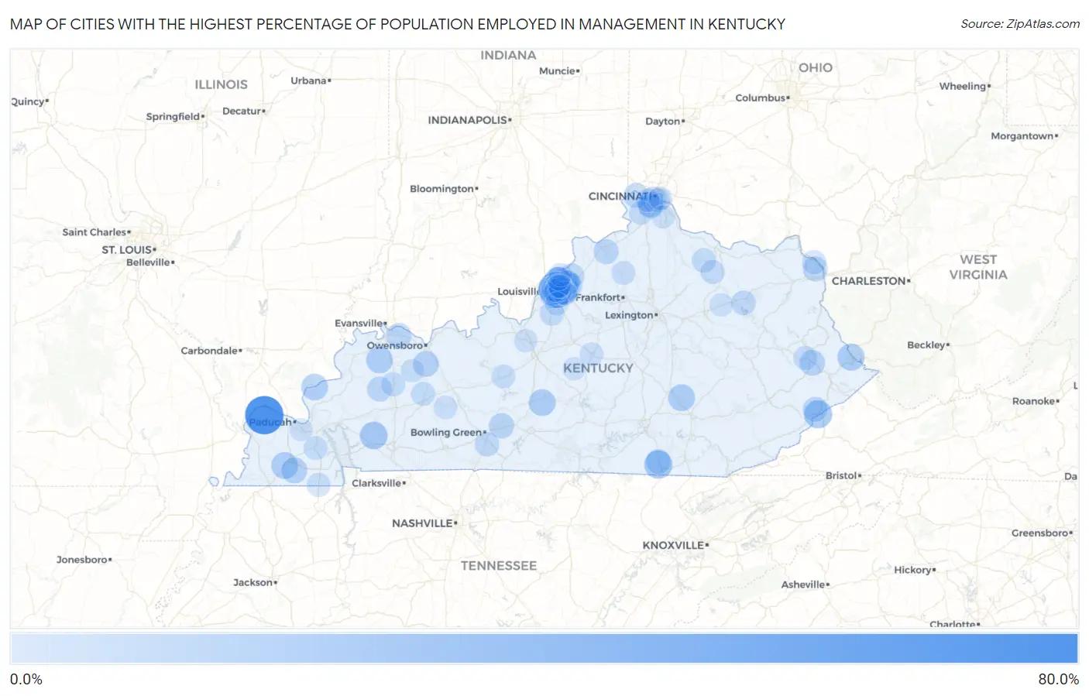
Task: Click the Saint Charles city label
Action: coord(94,232)
